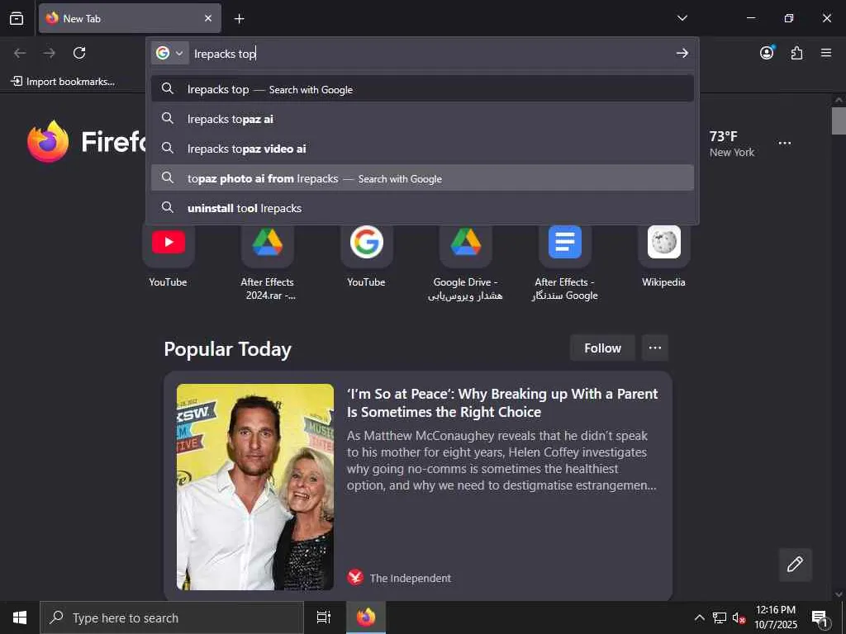Open the Firefox View tab overview icon

tap(17, 18)
